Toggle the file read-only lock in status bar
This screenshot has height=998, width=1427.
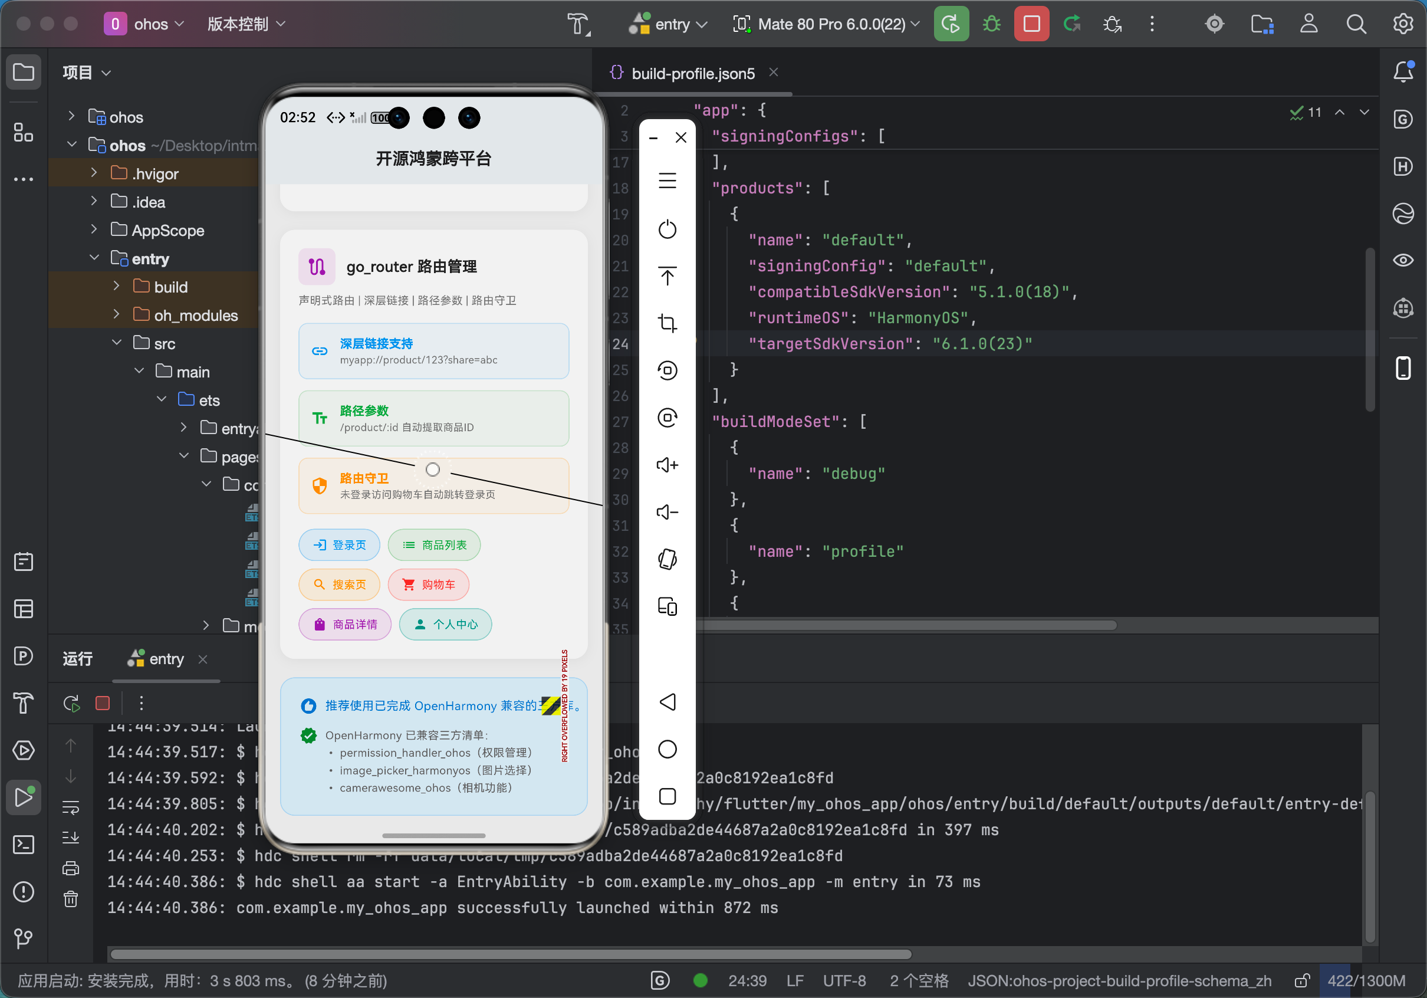(1302, 980)
